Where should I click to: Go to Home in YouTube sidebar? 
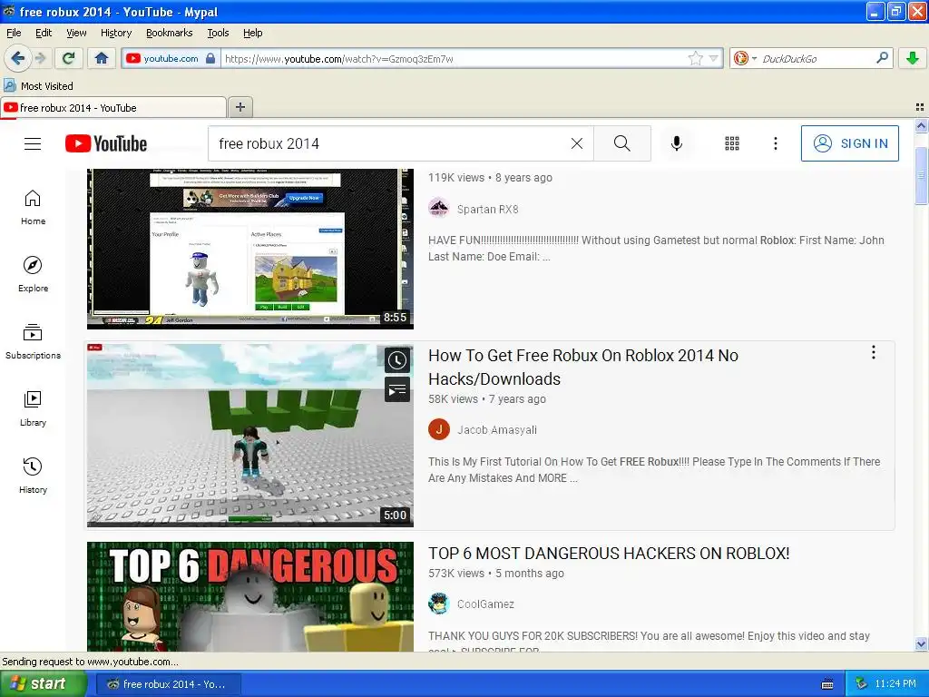33,208
